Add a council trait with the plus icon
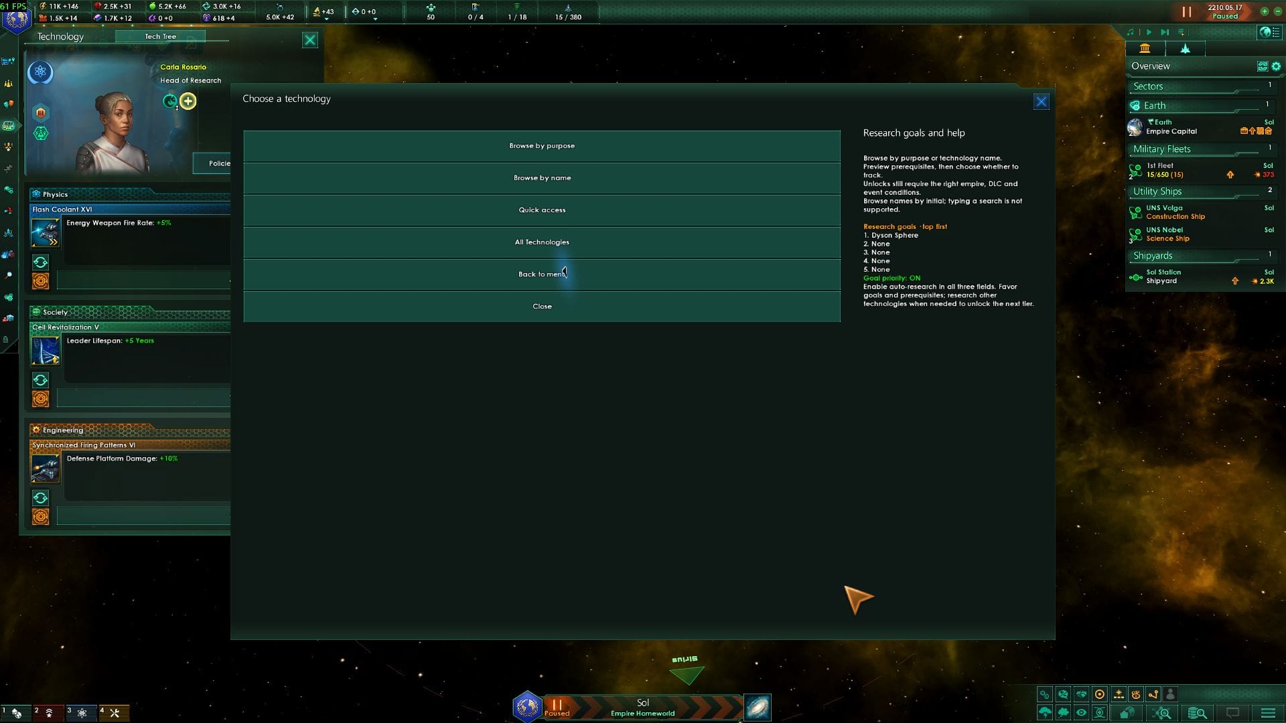1286x723 pixels. click(x=188, y=101)
